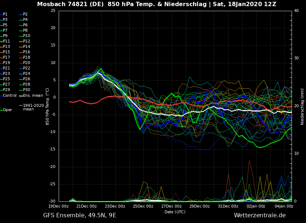306x223 pixels.
Task: Click the GFS Ensemble, 49.5N, 9E caption
Action: (80, 215)
